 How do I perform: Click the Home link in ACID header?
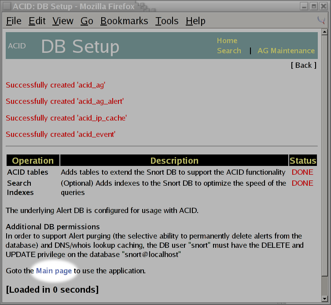click(227, 40)
